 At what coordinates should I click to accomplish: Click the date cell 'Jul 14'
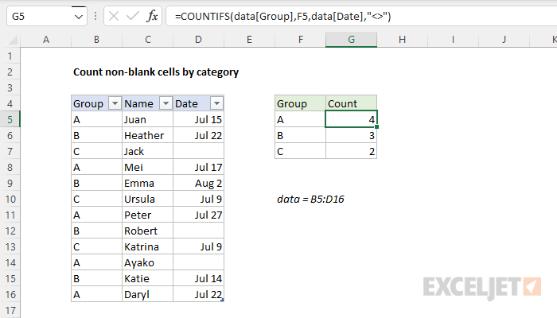click(199, 278)
